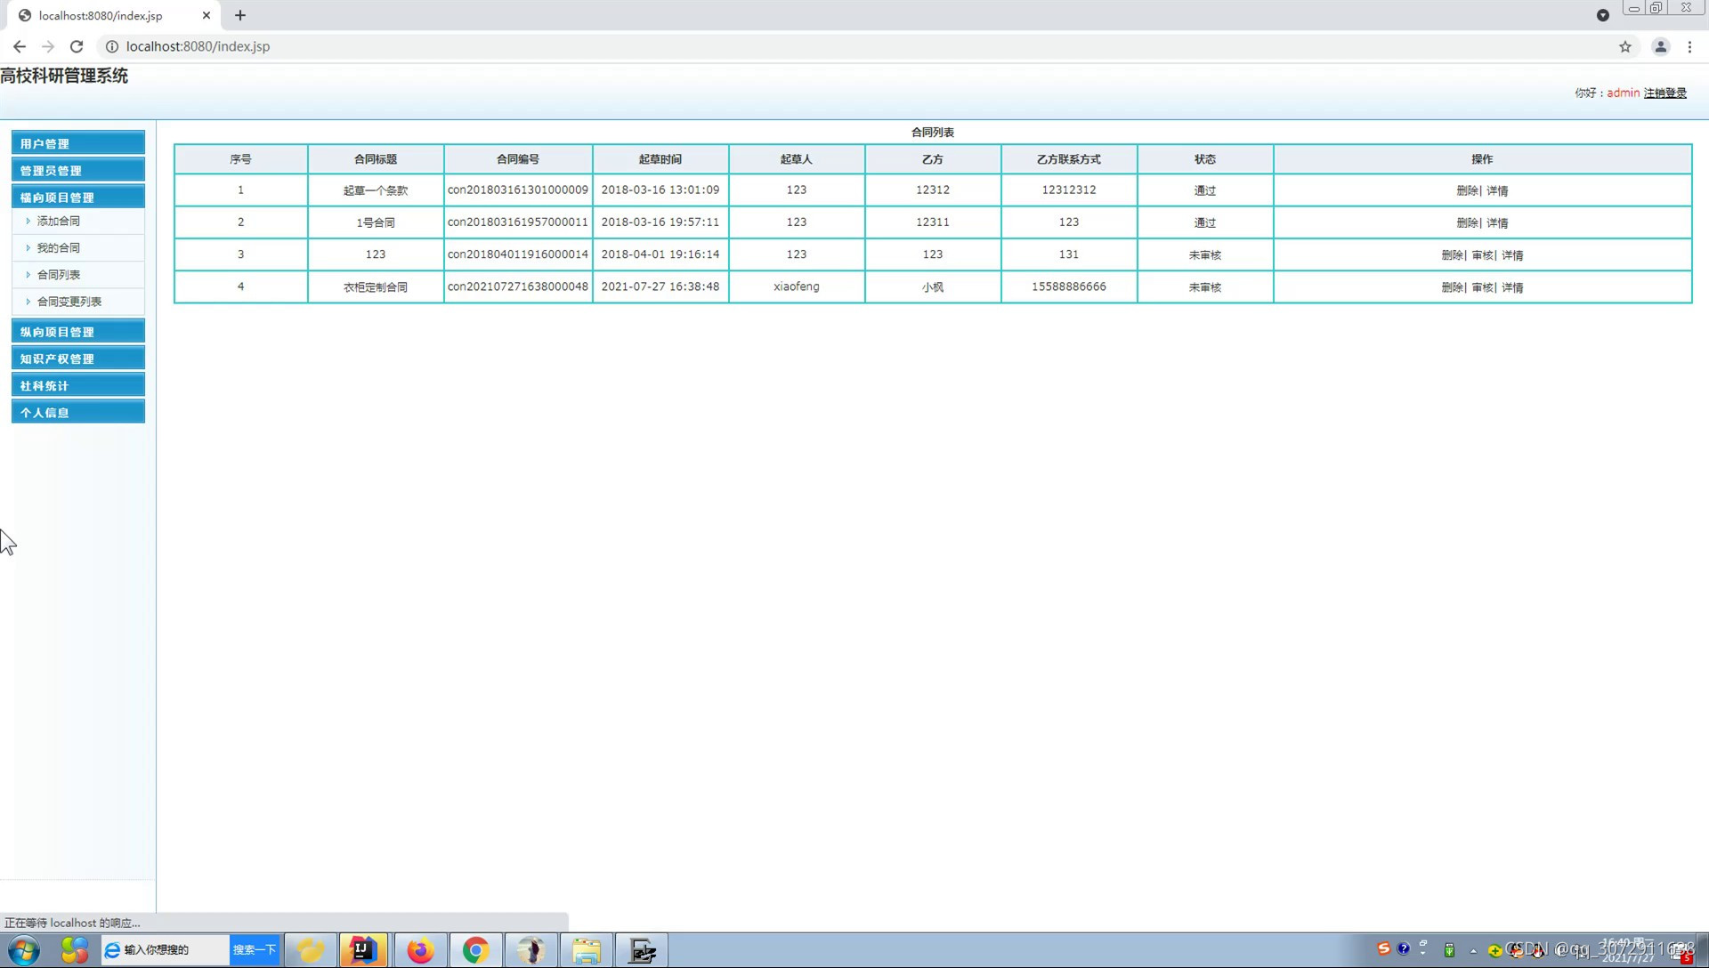This screenshot has width=1709, height=968.
Task: Expand the 社科统计 menu section
Action: [78, 385]
